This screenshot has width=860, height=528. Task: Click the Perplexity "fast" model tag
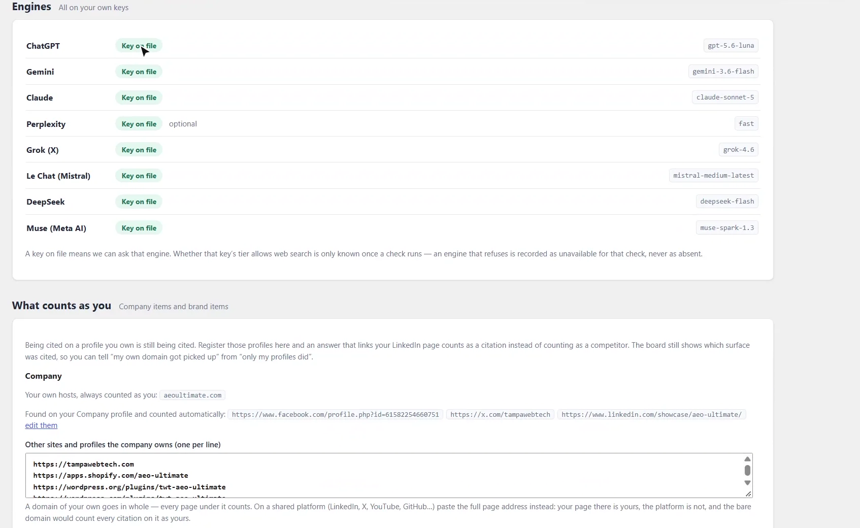click(746, 123)
